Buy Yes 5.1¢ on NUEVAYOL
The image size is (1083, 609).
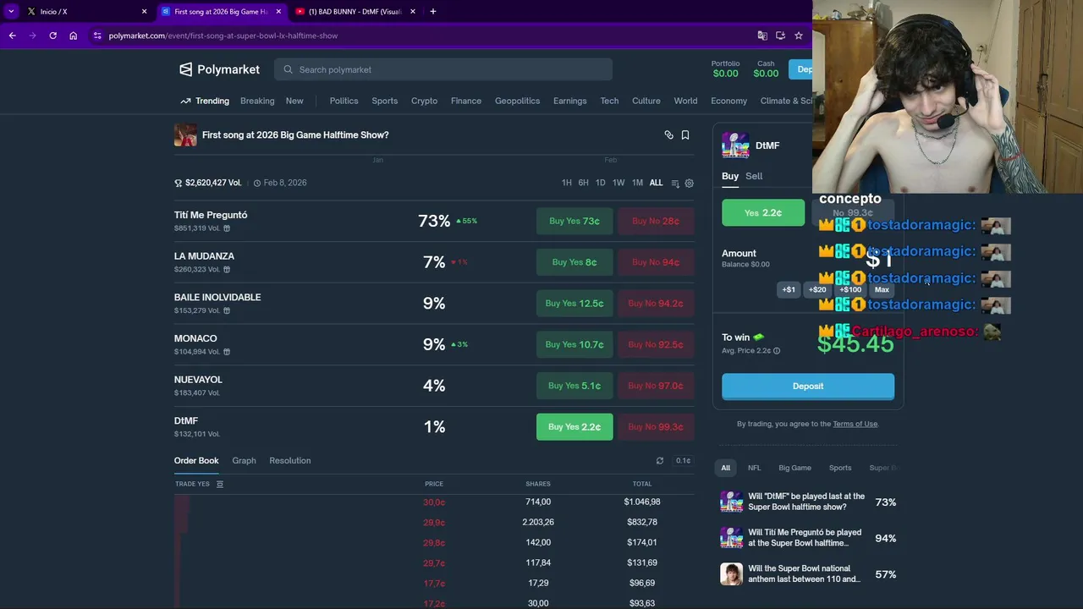click(574, 386)
